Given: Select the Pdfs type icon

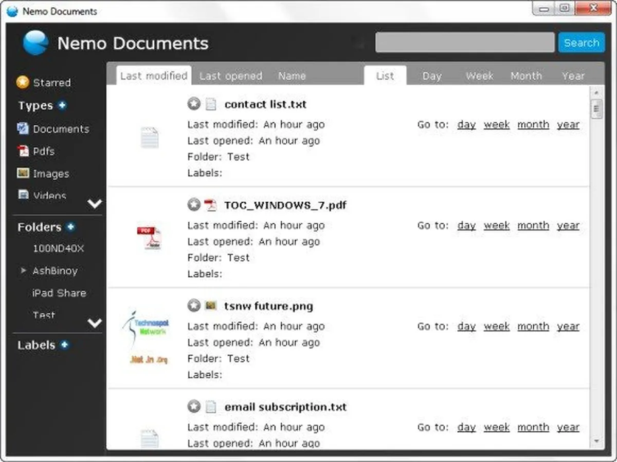Looking at the screenshot, I should pos(23,151).
